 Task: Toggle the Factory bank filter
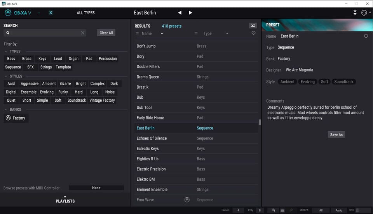click(16, 118)
